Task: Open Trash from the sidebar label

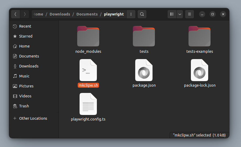Action: pos(24,106)
